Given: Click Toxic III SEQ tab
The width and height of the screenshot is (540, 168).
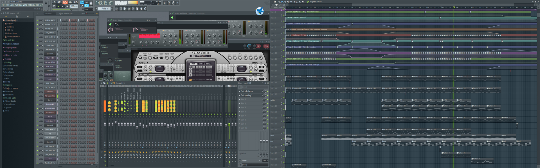Looking at the screenshot, I should click(208, 64).
